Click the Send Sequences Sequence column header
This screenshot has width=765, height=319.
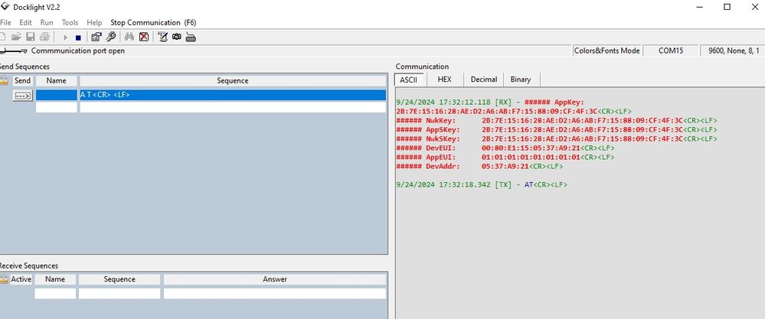tap(233, 81)
